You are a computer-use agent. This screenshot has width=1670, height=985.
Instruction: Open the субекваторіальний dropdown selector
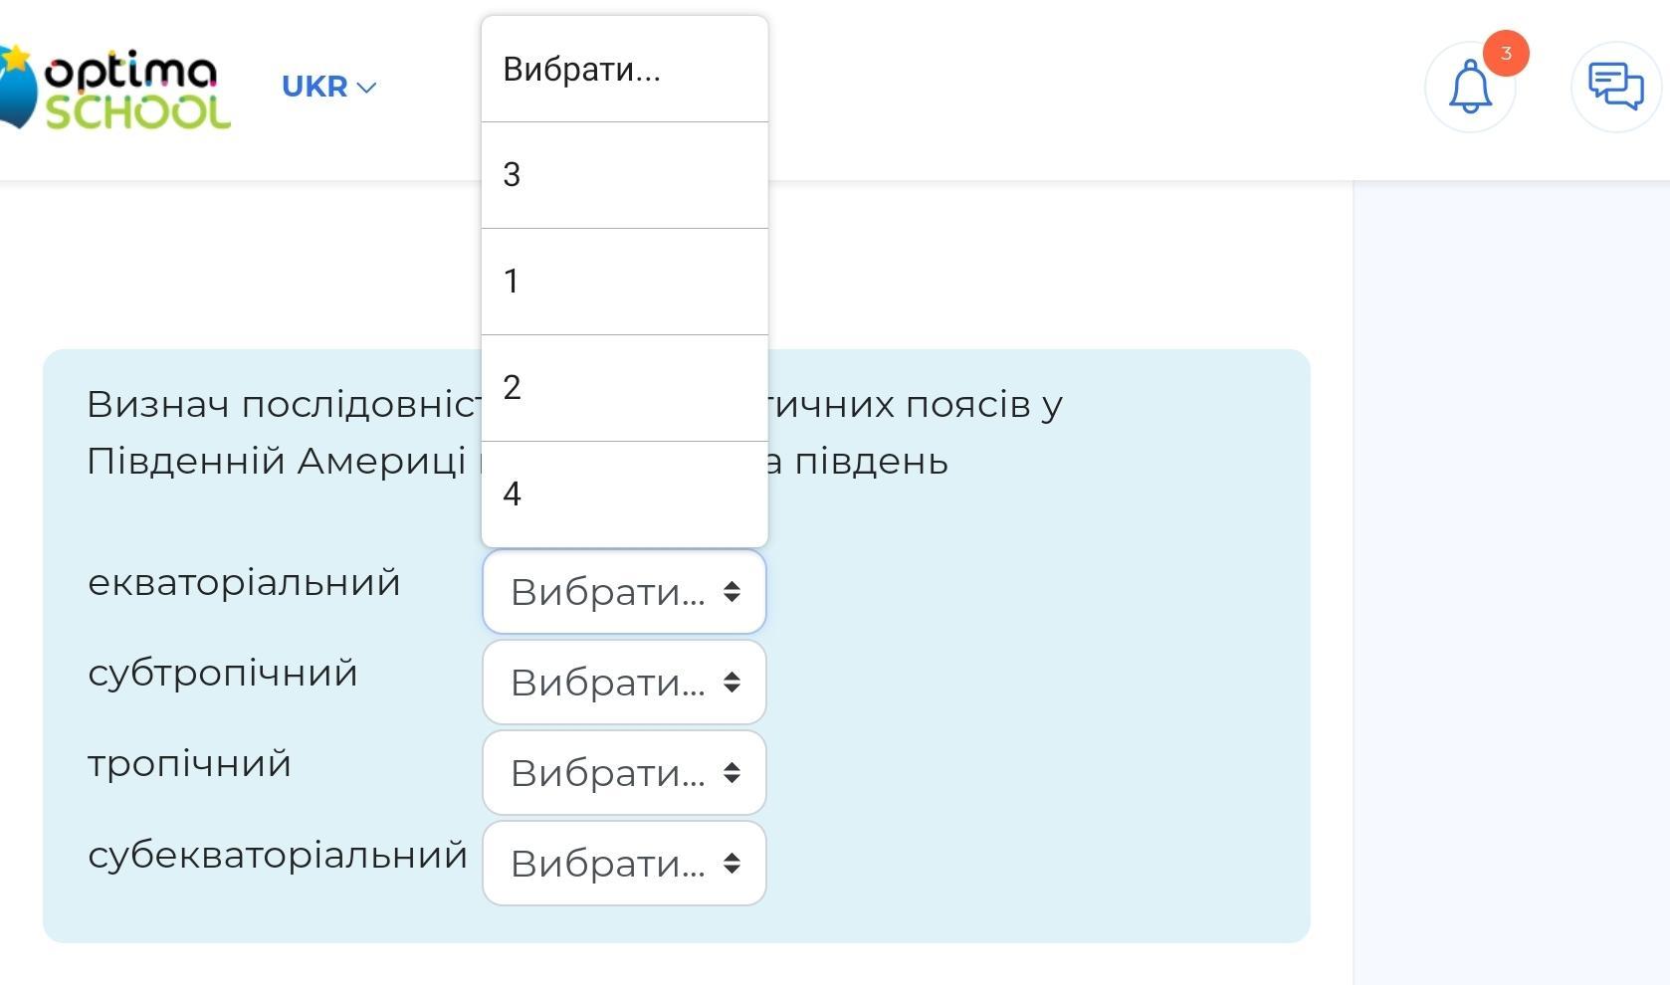pyautogui.click(x=624, y=864)
